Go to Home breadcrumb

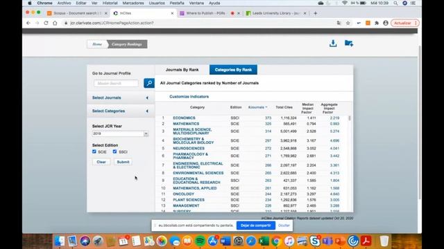(x=97, y=44)
